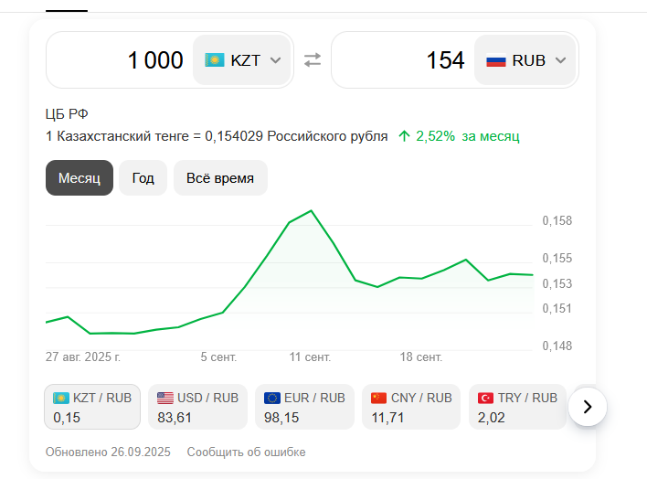The height and width of the screenshot is (479, 647).
Task: Click the Сообщить об ошибке link
Action: coord(246,452)
